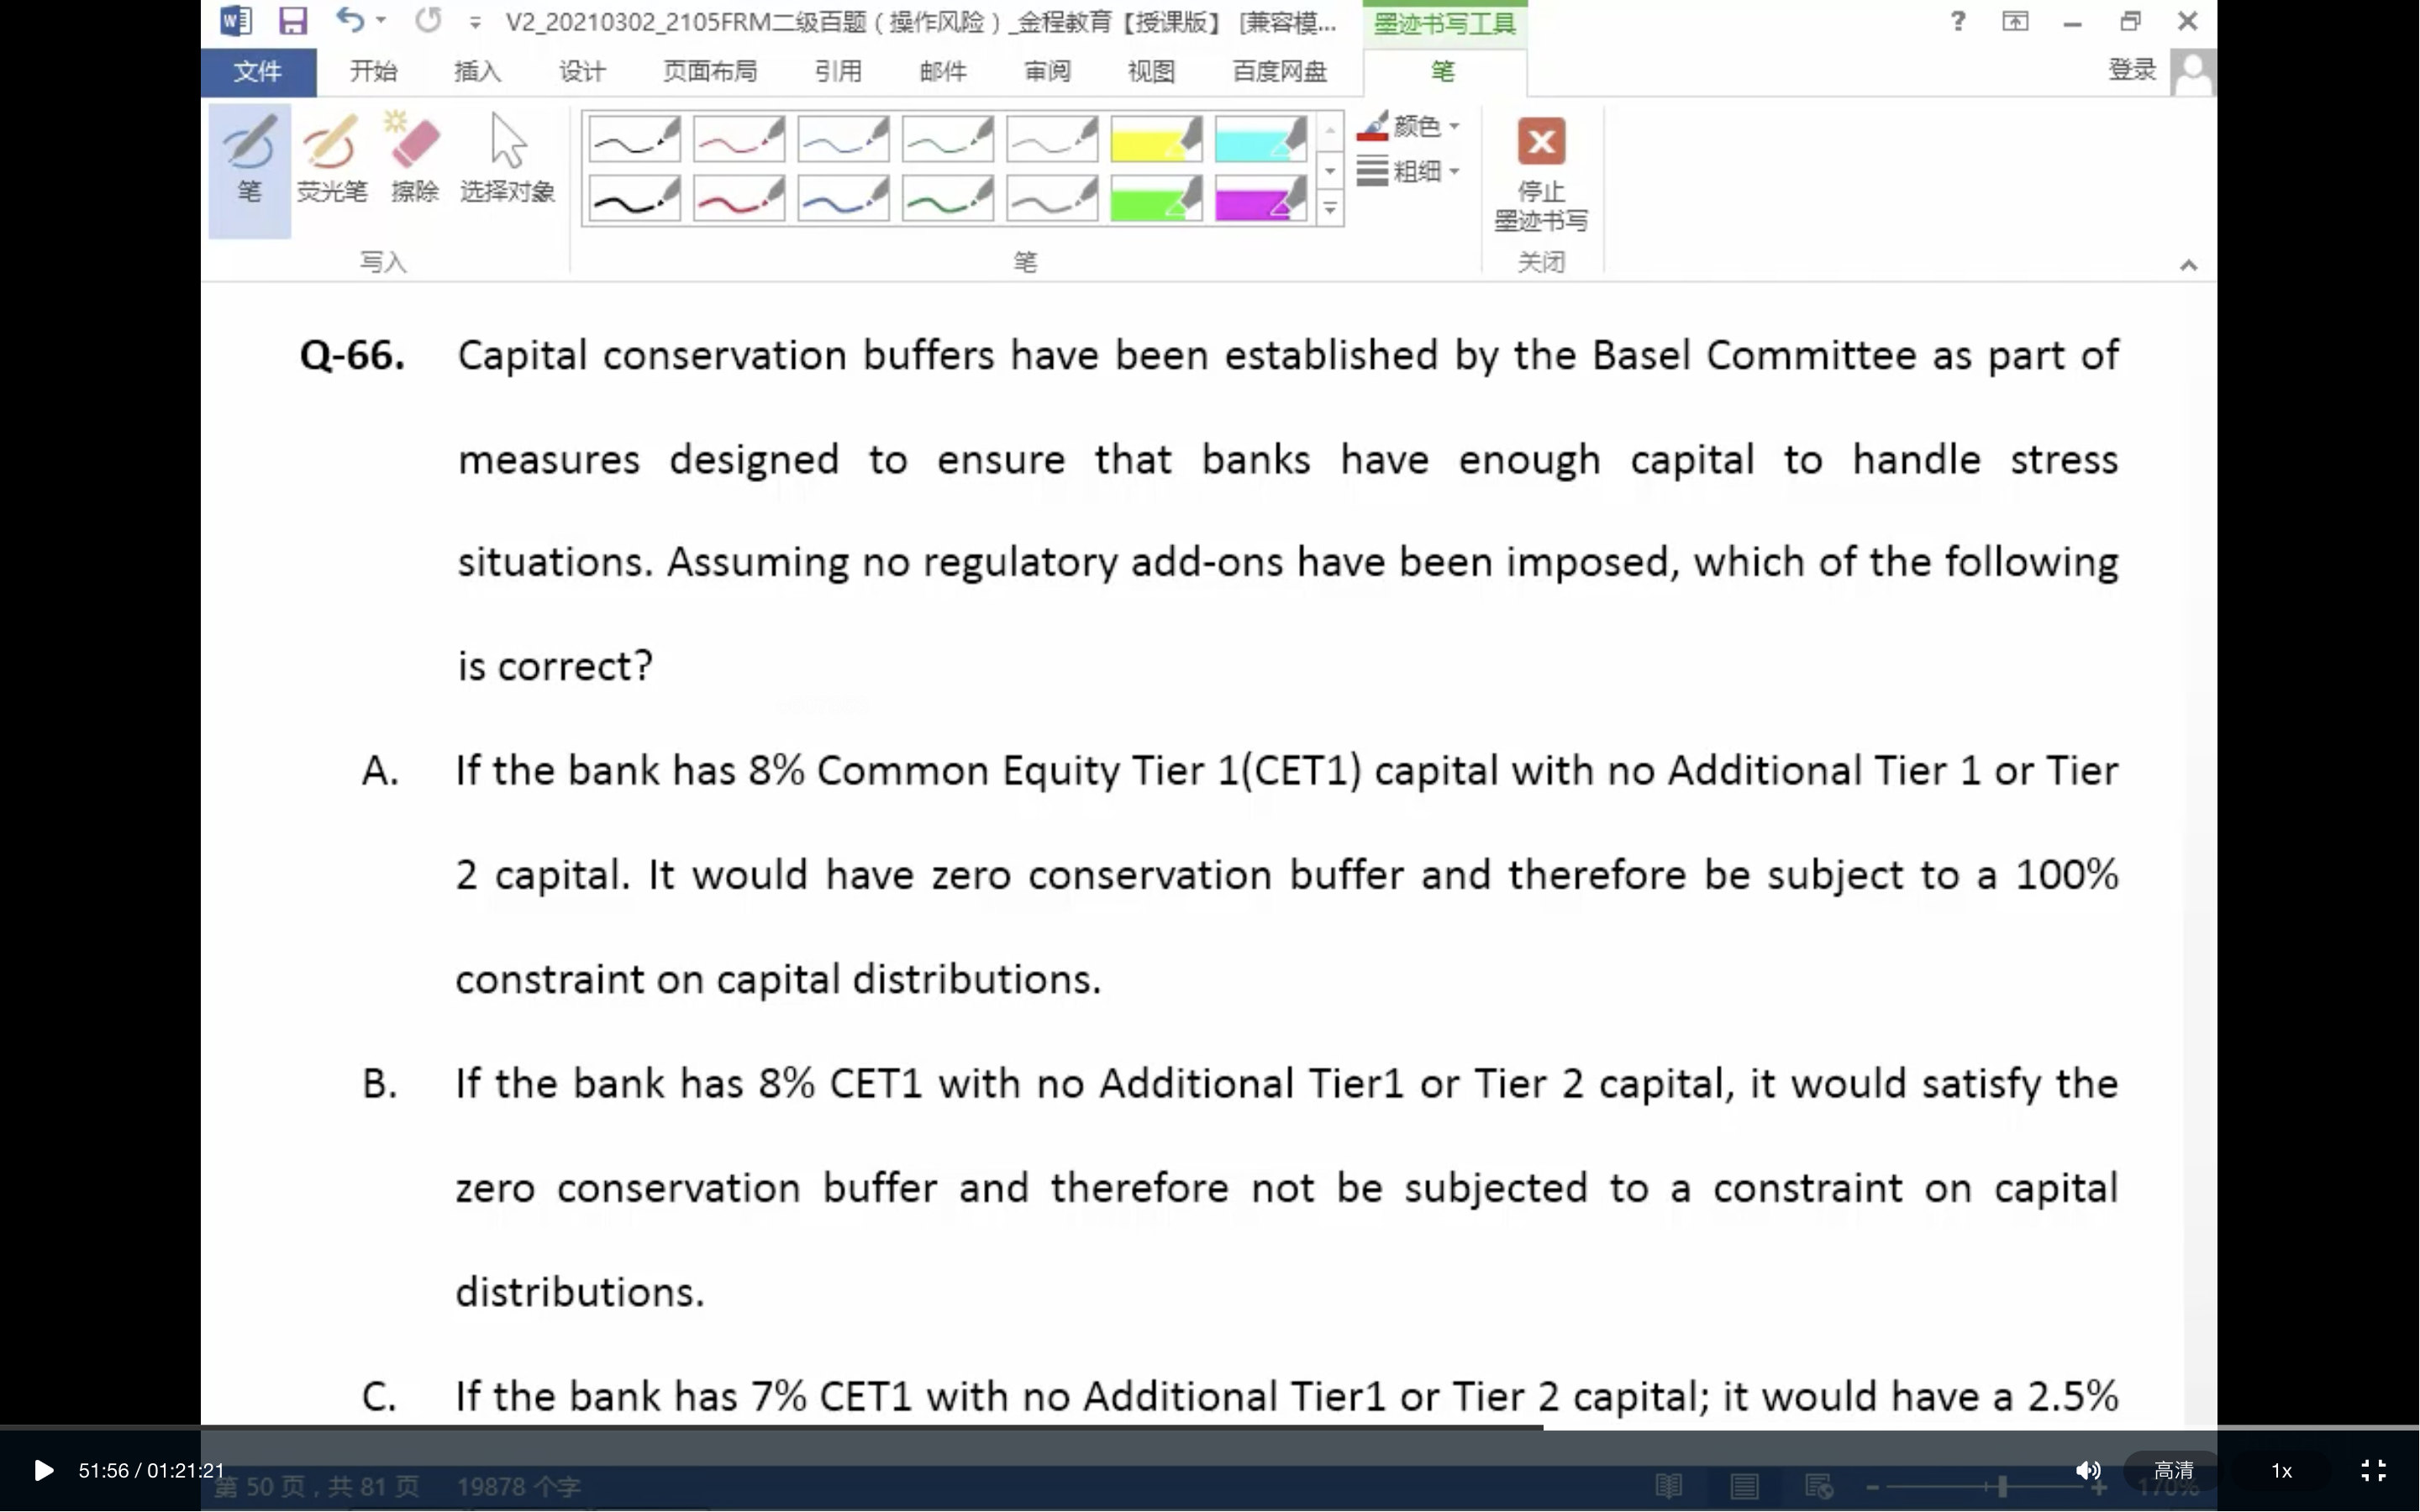Image resolution: width=2420 pixels, height=1512 pixels.
Task: Switch to Print Layout view icon
Action: point(1744,1487)
